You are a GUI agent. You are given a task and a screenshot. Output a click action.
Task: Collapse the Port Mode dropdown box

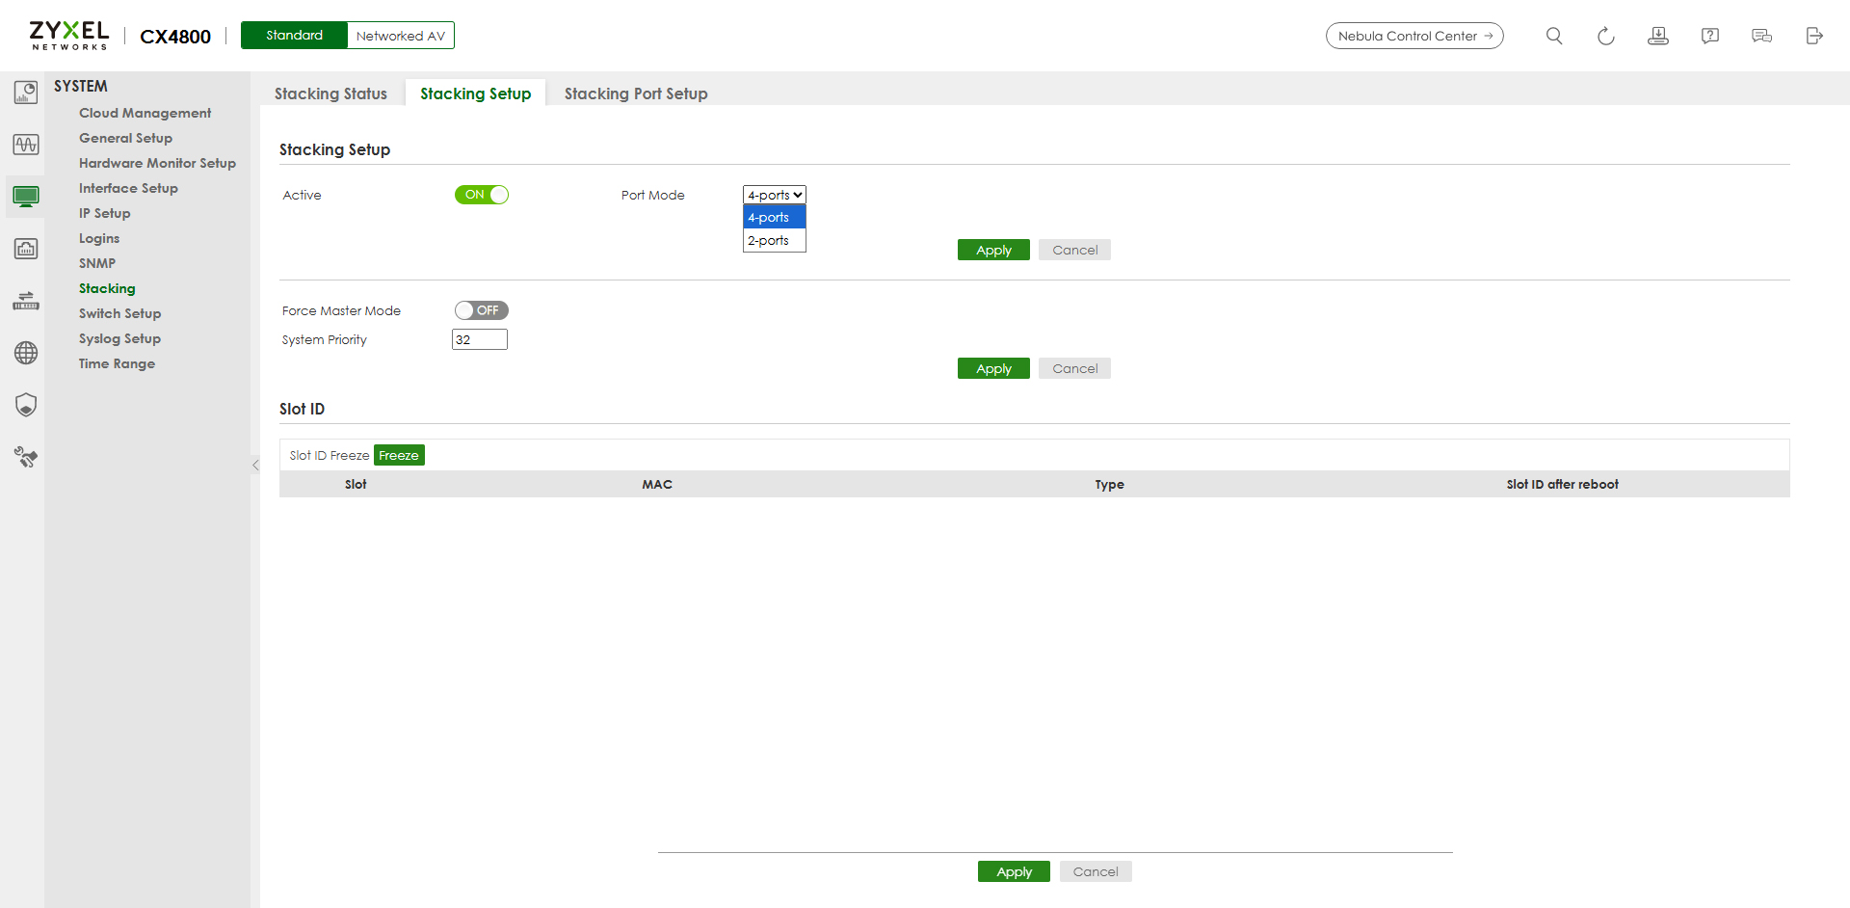click(774, 195)
